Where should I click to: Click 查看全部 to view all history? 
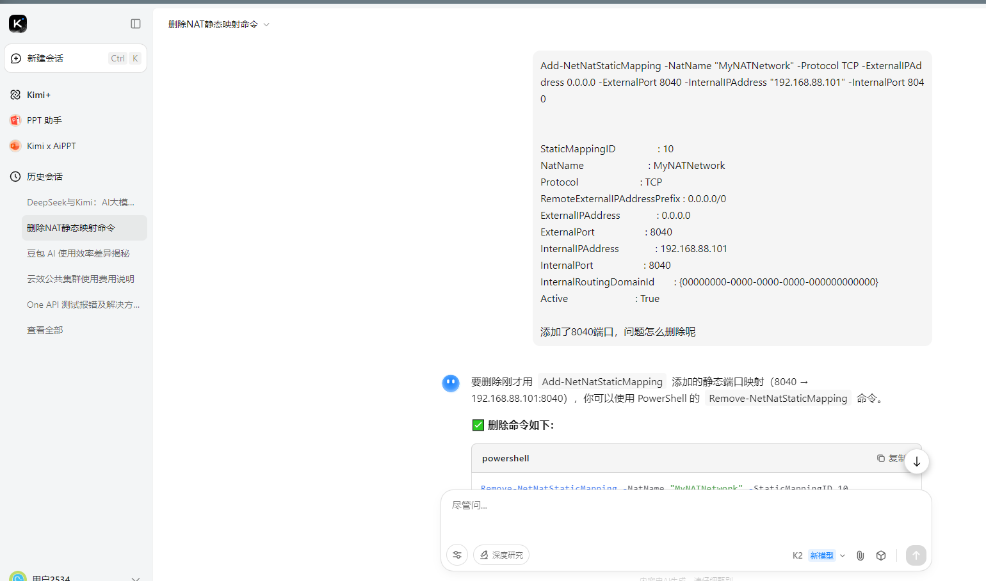45,330
